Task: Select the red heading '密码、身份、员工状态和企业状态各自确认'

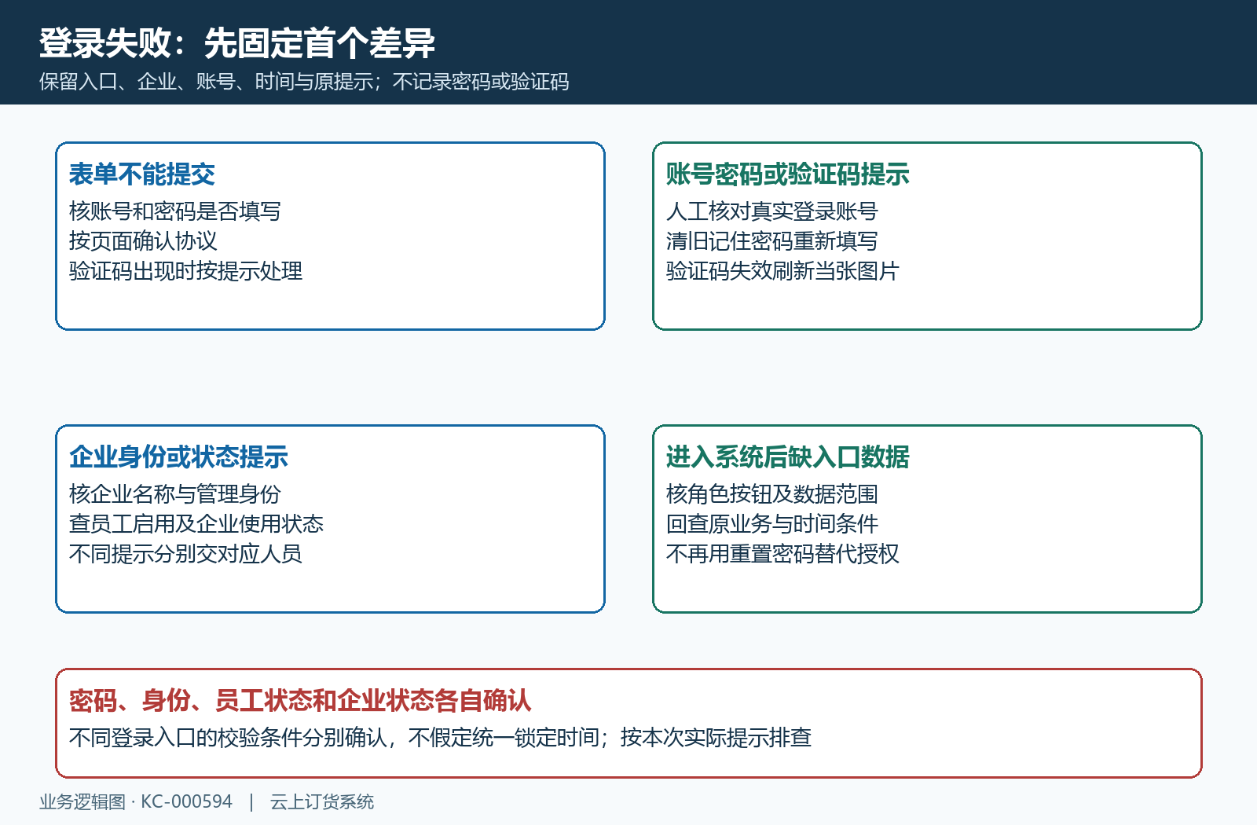Action: [301, 701]
